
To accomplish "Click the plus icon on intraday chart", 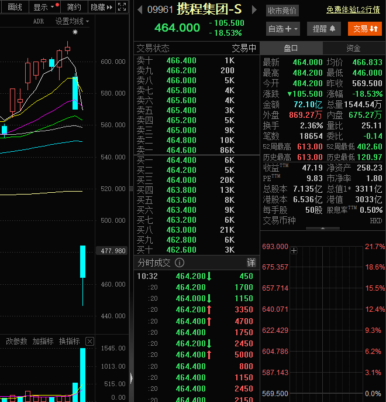I will (x=294, y=250).
